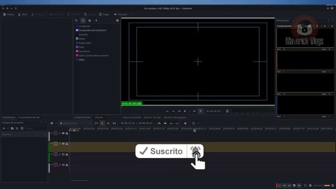This screenshot has width=336, height=189.
Task: Open the Propiedades del clip tab
Action: point(29,118)
